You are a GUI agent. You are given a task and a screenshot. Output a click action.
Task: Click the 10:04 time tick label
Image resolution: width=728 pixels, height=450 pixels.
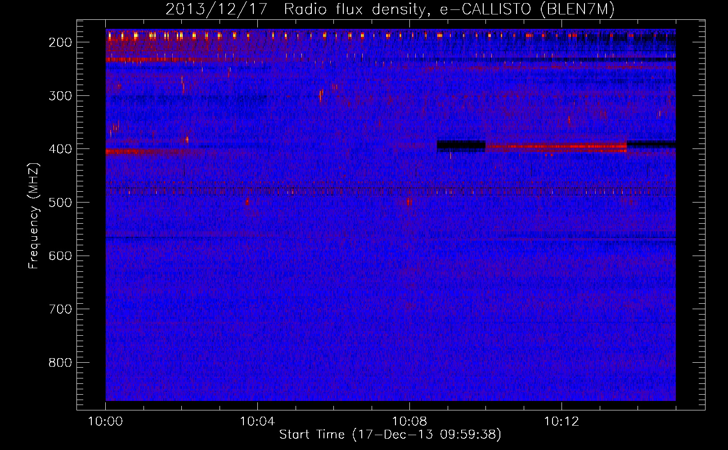(258, 422)
